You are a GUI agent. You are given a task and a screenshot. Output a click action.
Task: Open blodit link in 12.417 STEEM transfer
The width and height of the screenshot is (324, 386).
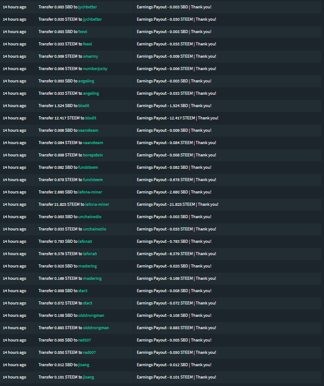point(91,118)
